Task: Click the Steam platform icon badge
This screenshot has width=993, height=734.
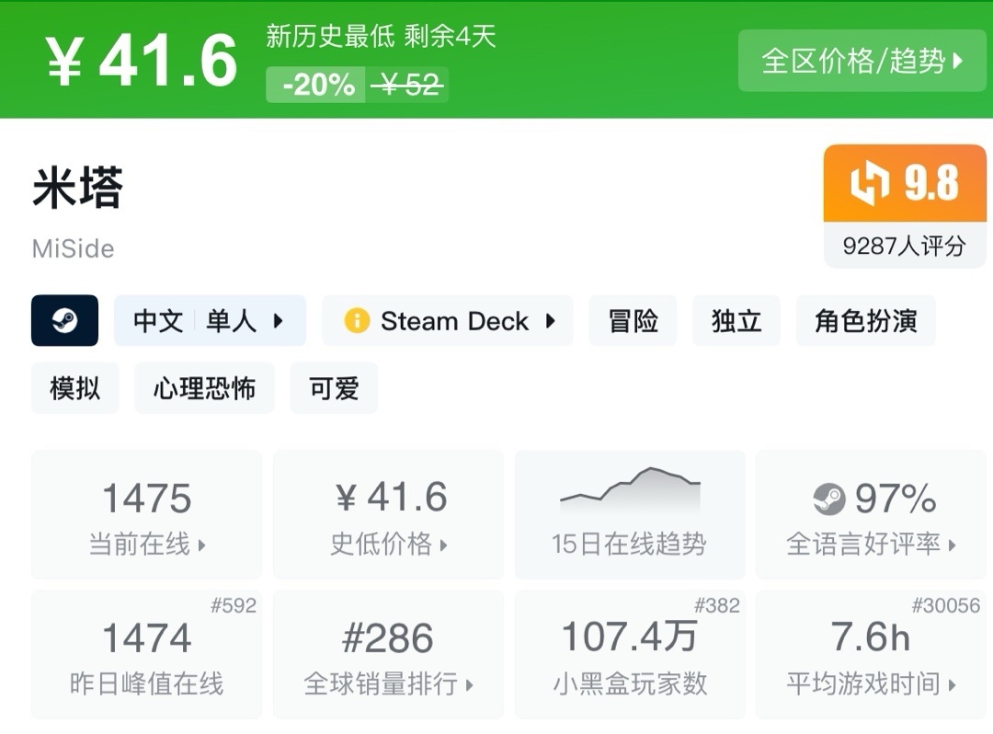Action: pos(64,320)
